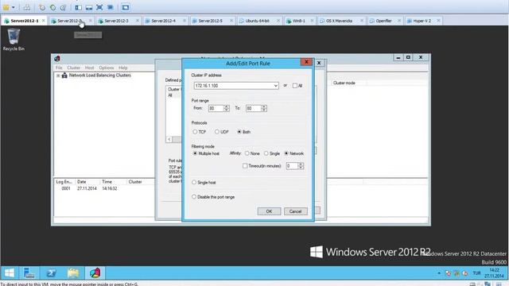Increase the To port value
The width and height of the screenshot is (509, 286).
[264, 106]
